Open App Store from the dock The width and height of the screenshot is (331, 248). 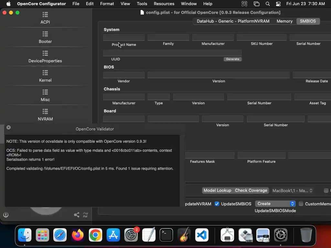pos(113,235)
